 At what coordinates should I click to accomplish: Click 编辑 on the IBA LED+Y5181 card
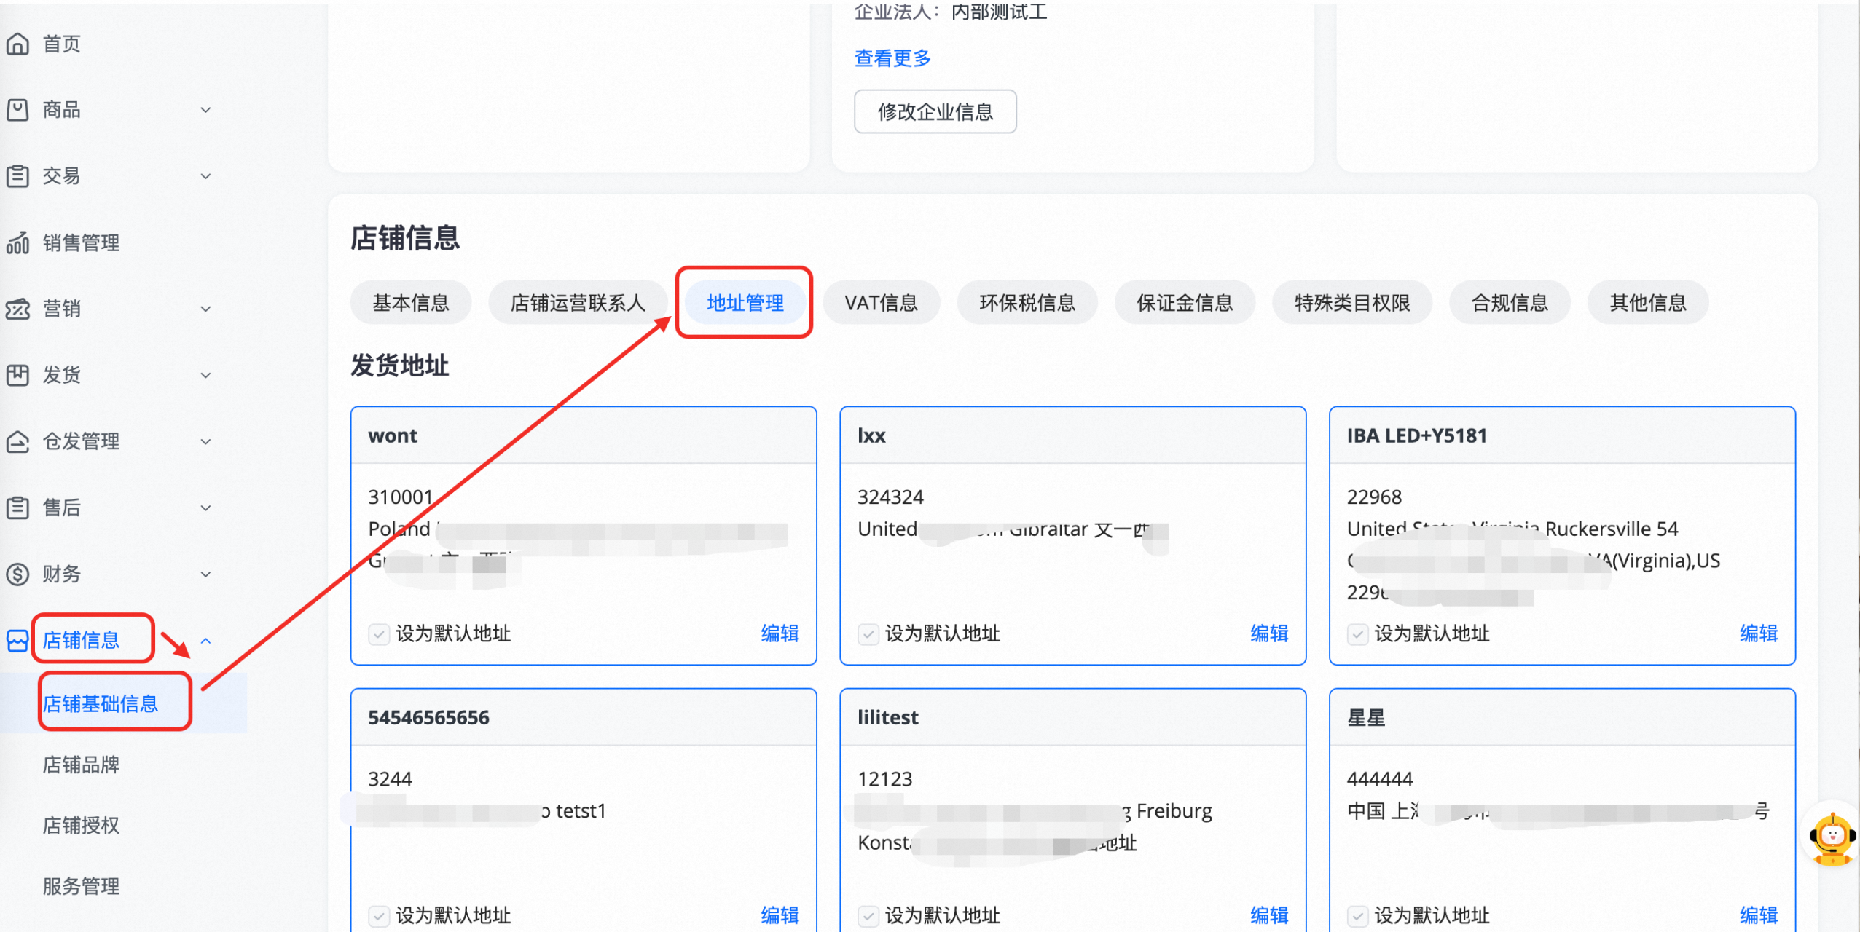[1758, 633]
